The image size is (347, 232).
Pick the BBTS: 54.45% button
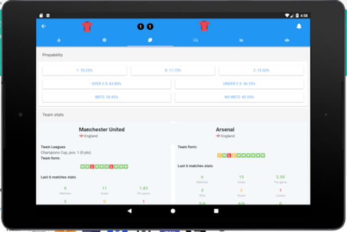click(106, 97)
